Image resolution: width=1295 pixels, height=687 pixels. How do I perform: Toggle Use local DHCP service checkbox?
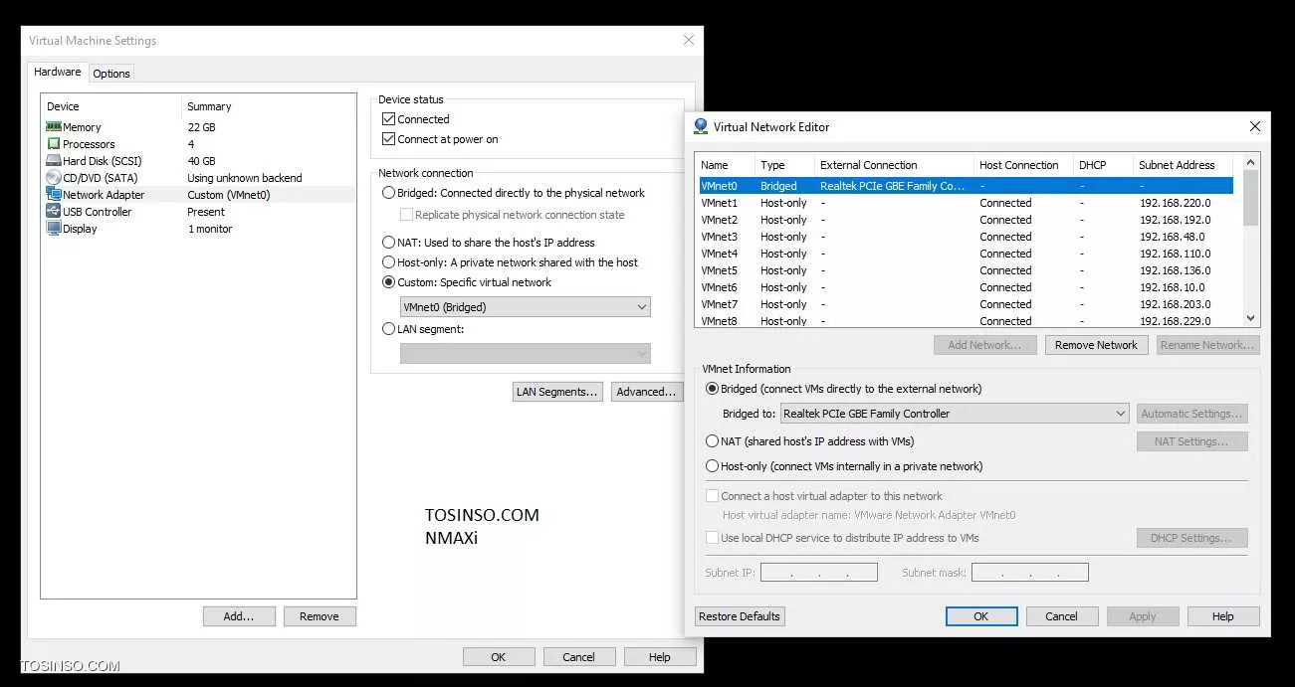click(x=712, y=538)
